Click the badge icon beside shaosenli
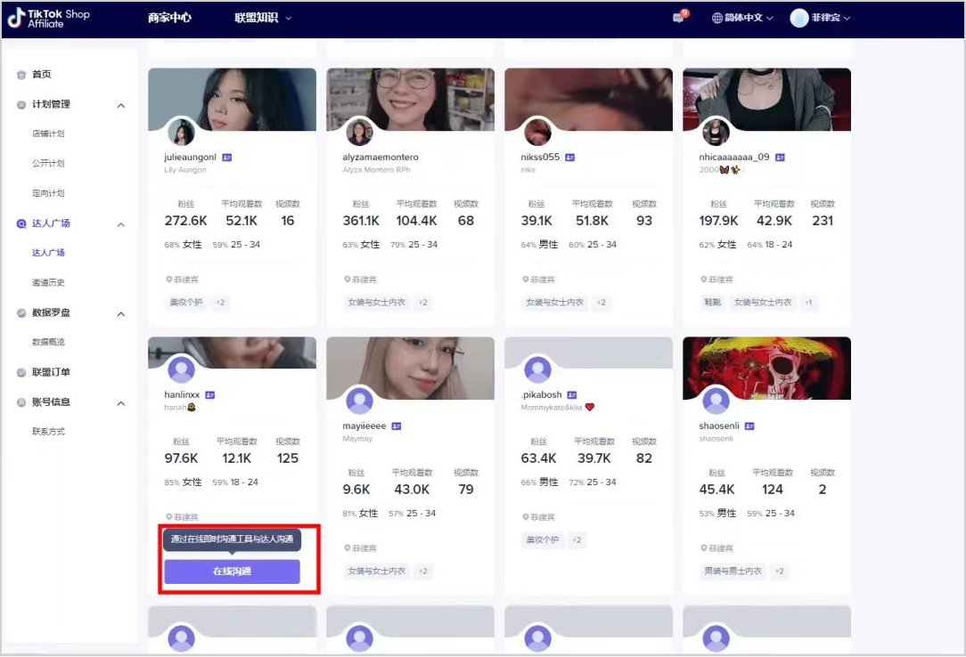The height and width of the screenshot is (657, 966). click(x=749, y=426)
